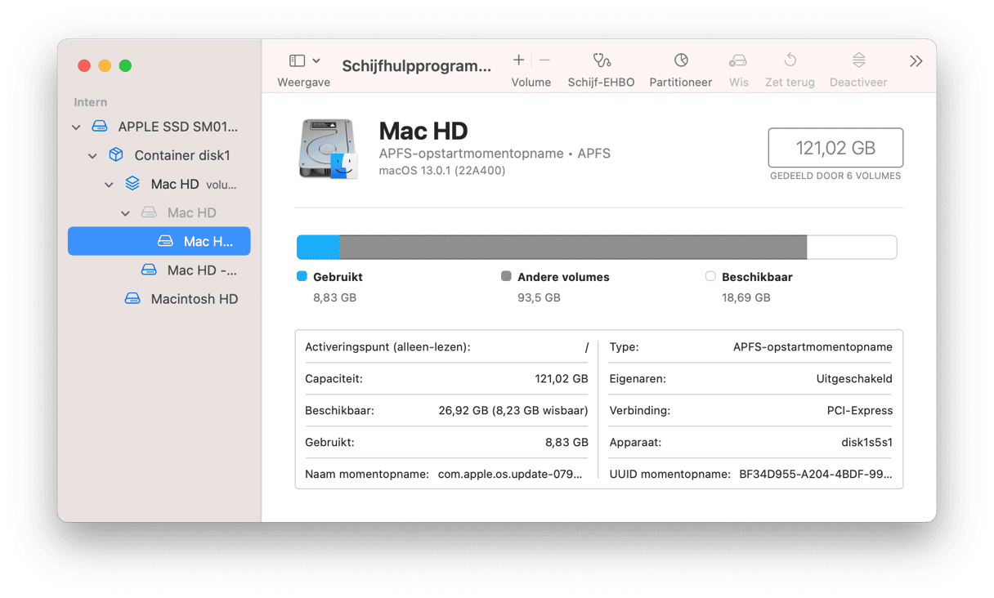Click grey Andere volumes bar segment
994x598 pixels.
[573, 248]
